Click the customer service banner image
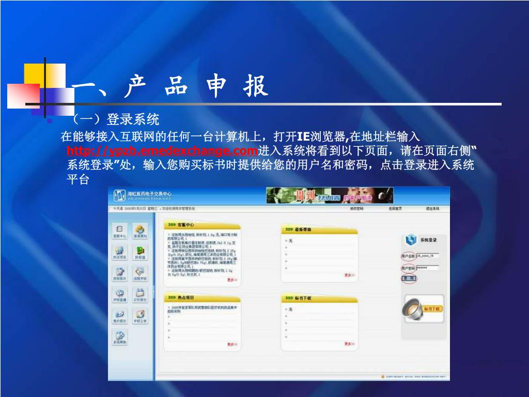 pyautogui.click(x=330, y=195)
